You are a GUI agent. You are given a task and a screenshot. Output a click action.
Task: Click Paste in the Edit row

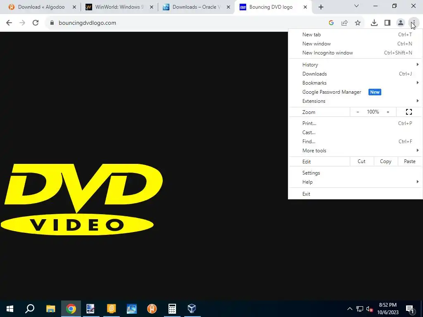coord(409,161)
